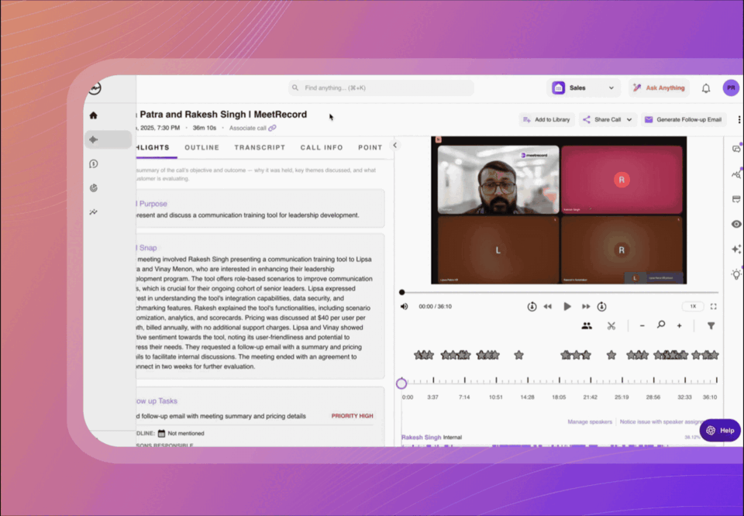Image resolution: width=744 pixels, height=516 pixels.
Task: Skip ahead with circular forward icon
Action: [x=601, y=306]
